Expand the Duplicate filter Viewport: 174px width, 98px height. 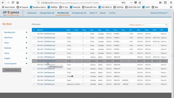point(26,48)
